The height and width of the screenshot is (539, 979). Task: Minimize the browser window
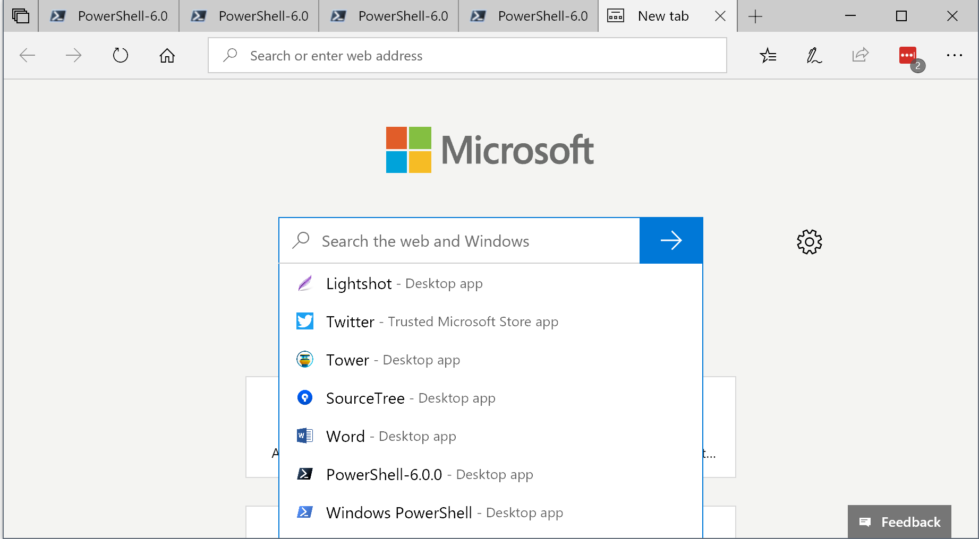click(850, 16)
